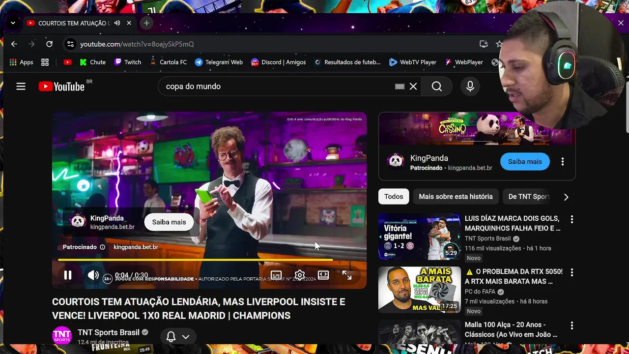Mute the tab using the speaker icon
This screenshot has width=629, height=354.
pyautogui.click(x=117, y=23)
